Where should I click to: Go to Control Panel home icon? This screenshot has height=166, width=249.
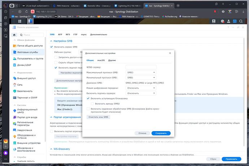[x=14, y=35]
